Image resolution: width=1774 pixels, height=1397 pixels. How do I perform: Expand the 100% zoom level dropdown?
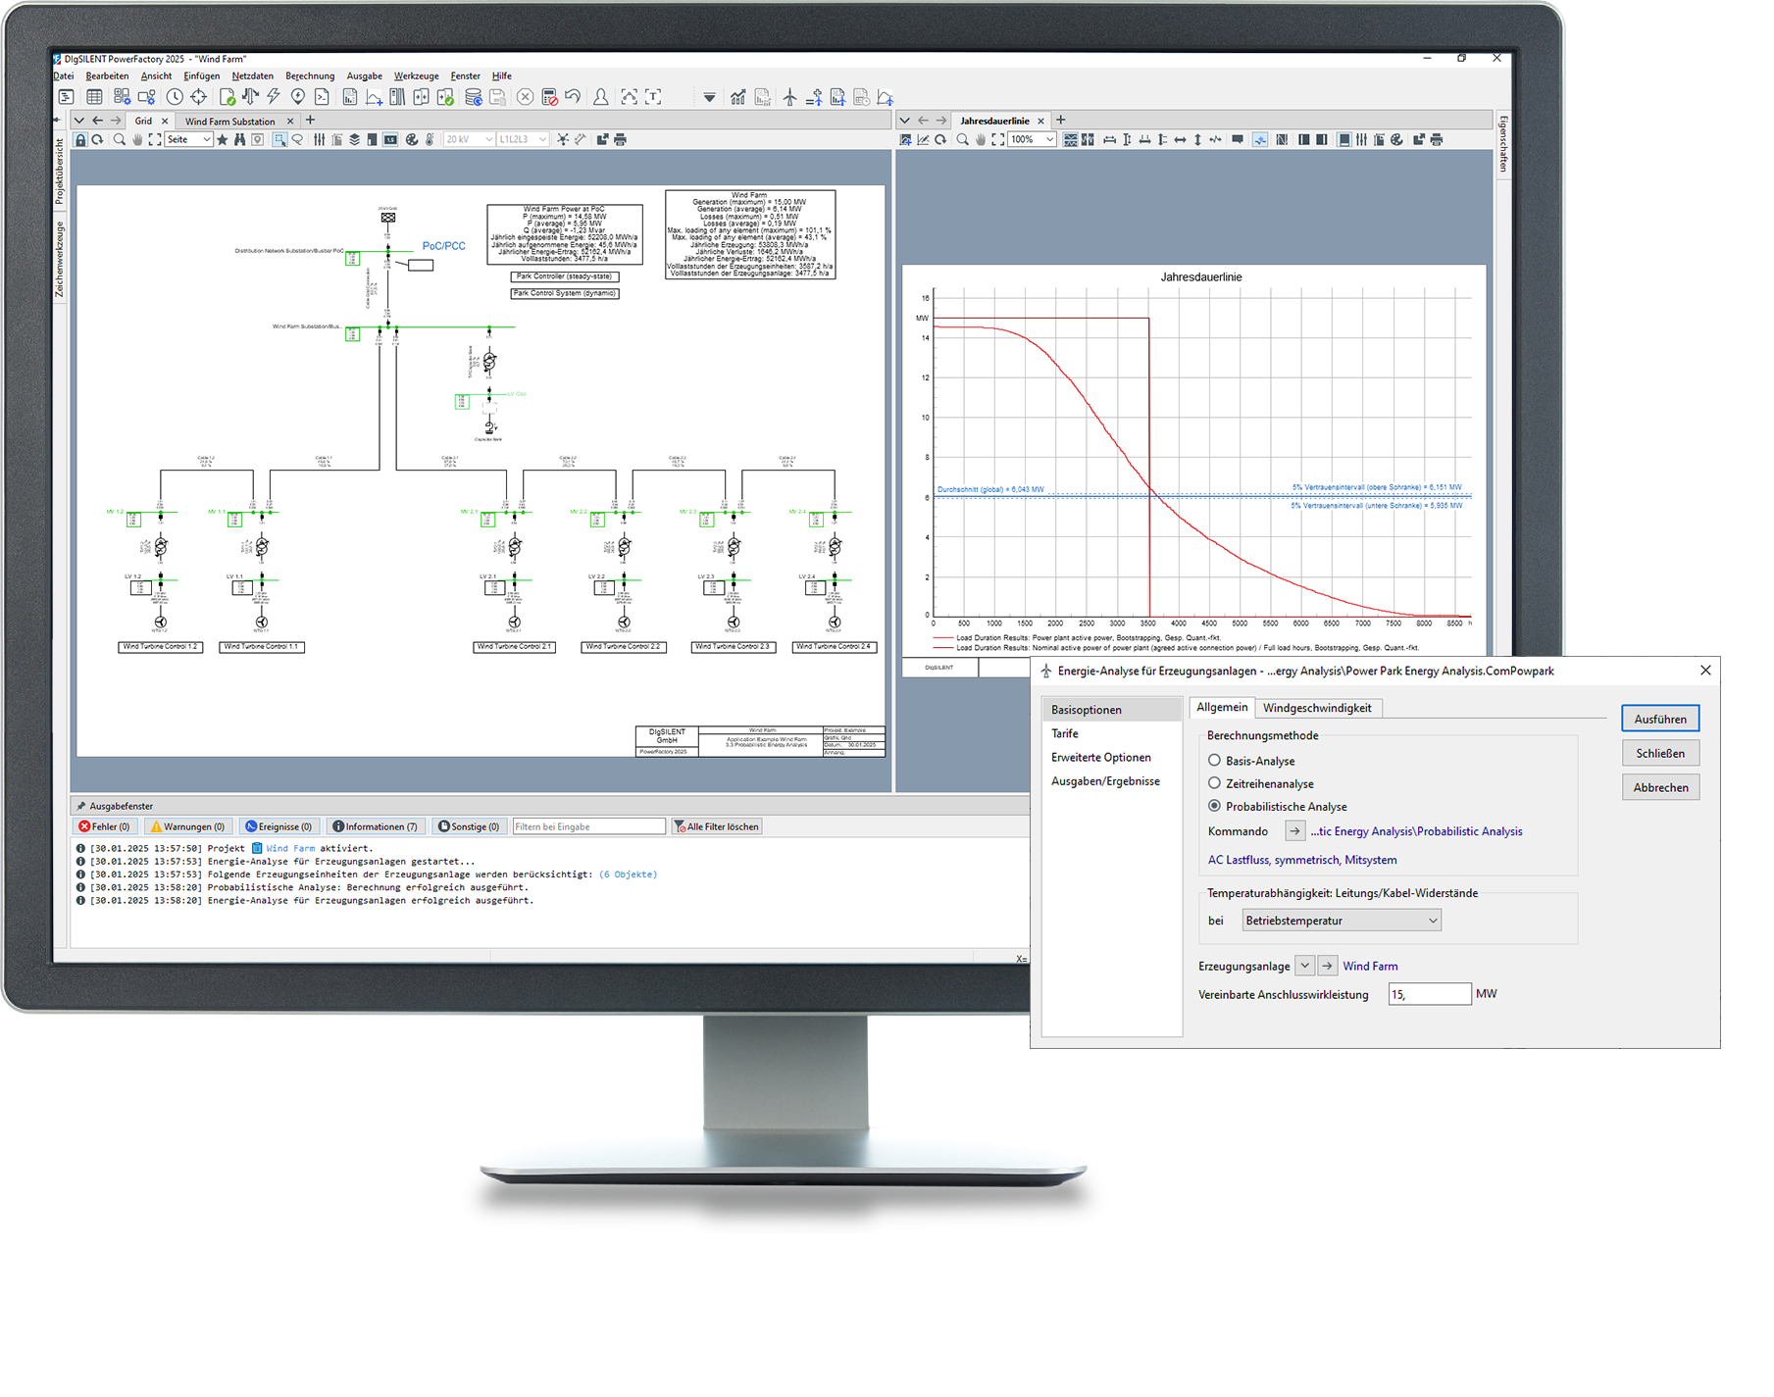1049,140
